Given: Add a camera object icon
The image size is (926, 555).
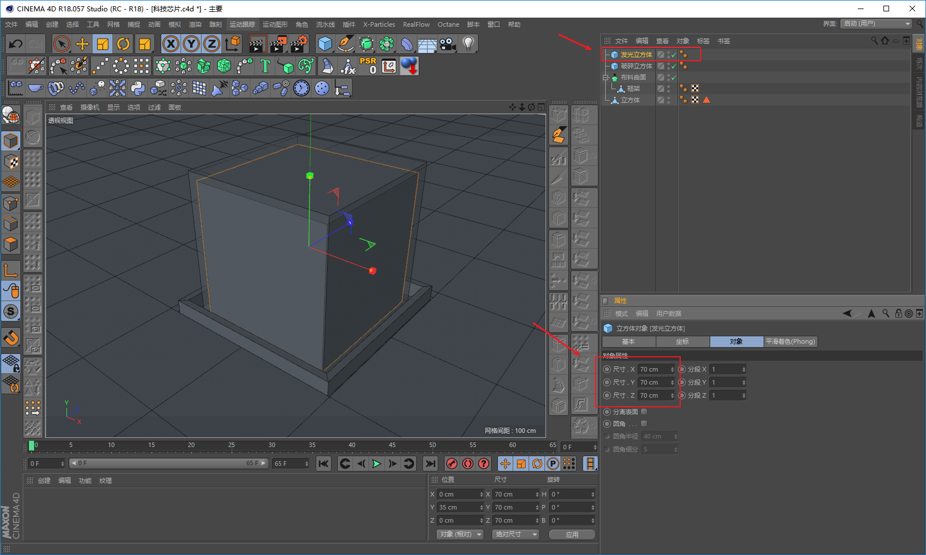Looking at the screenshot, I should click(x=447, y=44).
